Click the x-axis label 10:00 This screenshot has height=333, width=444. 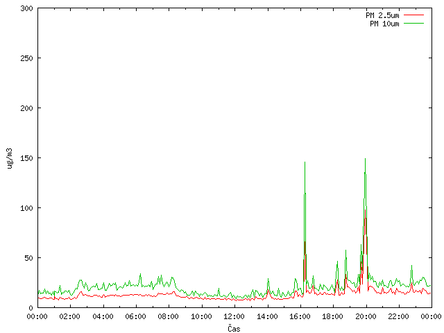[x=201, y=316]
